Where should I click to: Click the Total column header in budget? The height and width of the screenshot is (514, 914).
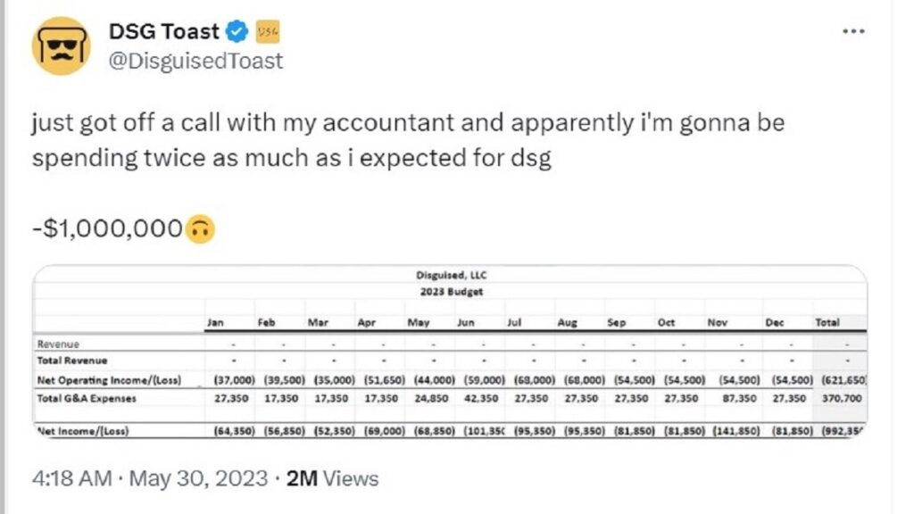pos(827,322)
